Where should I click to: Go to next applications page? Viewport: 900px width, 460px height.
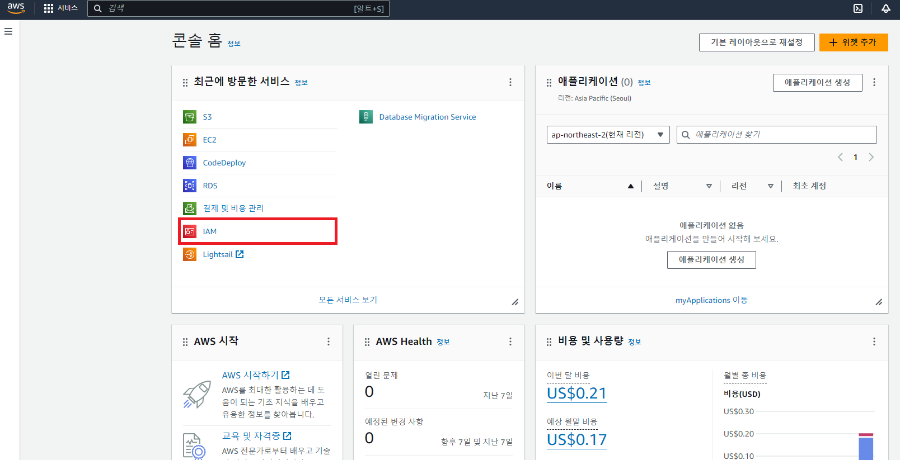pyautogui.click(x=871, y=157)
